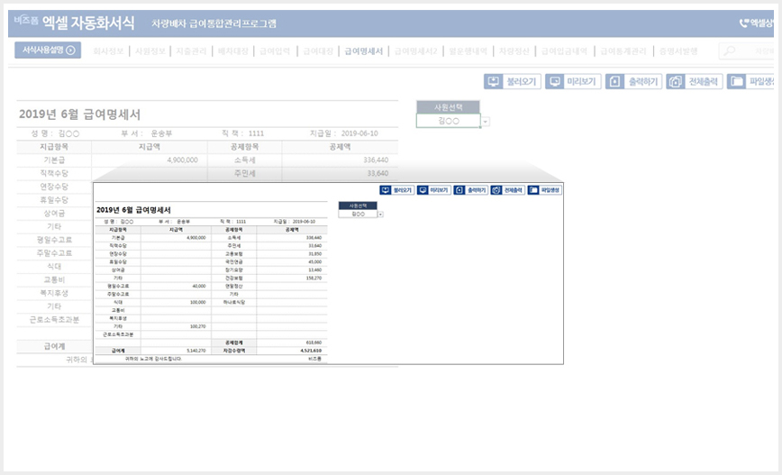Click the 사원선택 header cell in the background sheet
The width and height of the screenshot is (782, 475).
pyautogui.click(x=449, y=106)
